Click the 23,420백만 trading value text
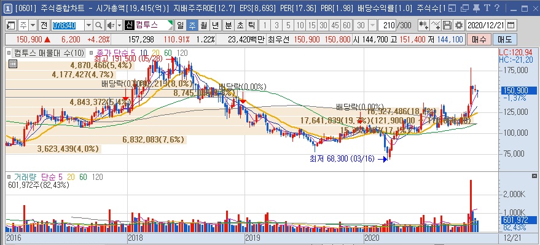This screenshot has width=540, height=245. click(246, 39)
